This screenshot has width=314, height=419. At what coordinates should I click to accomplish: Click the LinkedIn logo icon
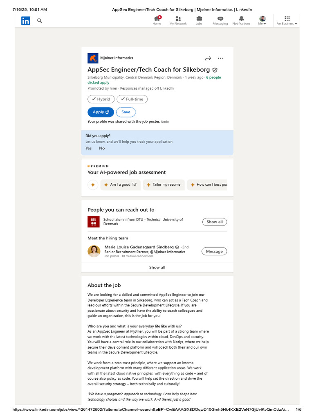pyautogui.click(x=26, y=21)
